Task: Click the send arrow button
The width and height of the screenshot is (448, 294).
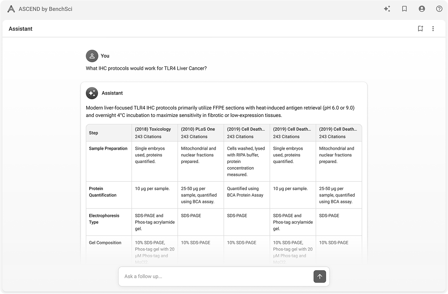Action: tap(319, 277)
